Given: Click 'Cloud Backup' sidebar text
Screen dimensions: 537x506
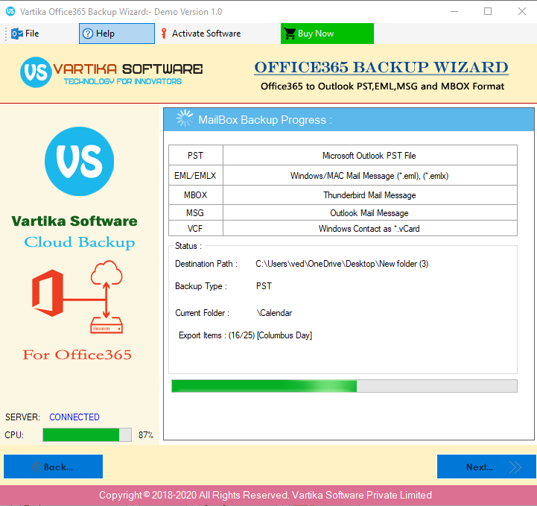Looking at the screenshot, I should click(x=80, y=242).
